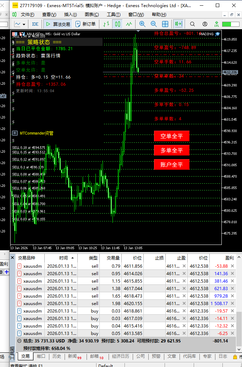
Task: Open the 工具(T) menu
Action: click(x=114, y=15)
